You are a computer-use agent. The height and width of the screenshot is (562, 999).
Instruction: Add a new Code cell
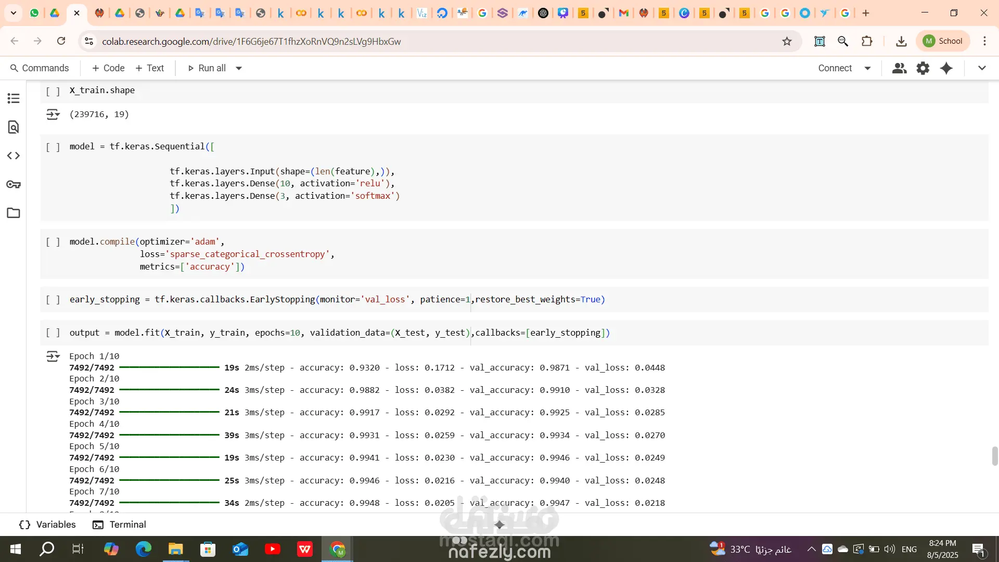point(108,68)
